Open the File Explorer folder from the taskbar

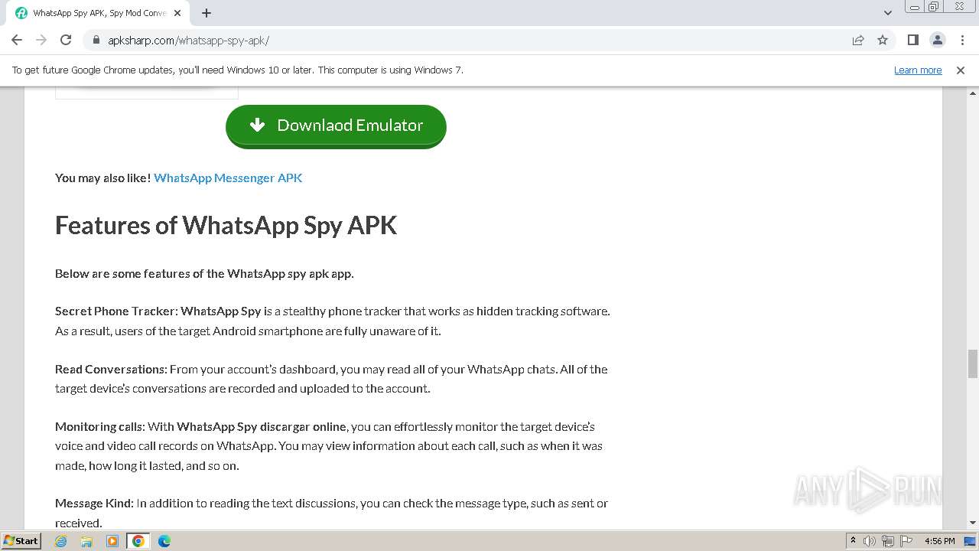point(86,541)
